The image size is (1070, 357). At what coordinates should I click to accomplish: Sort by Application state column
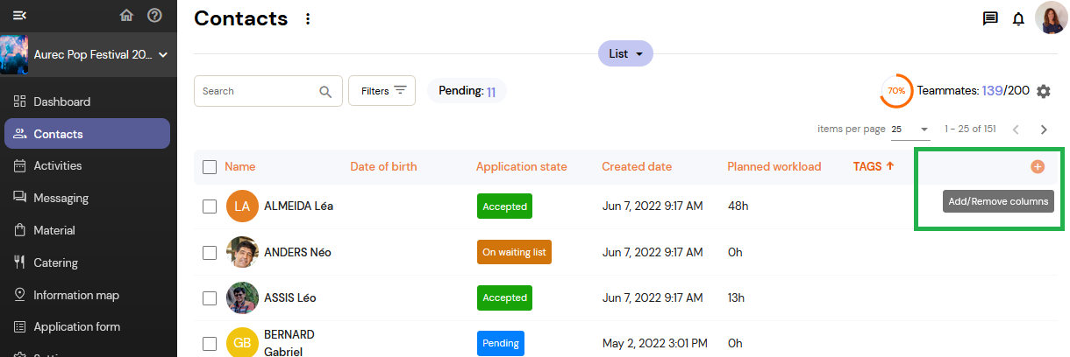pos(521,166)
